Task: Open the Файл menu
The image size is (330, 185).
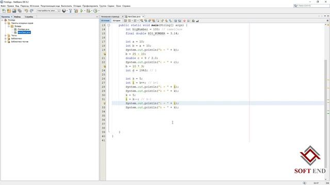Action: coord(4,6)
